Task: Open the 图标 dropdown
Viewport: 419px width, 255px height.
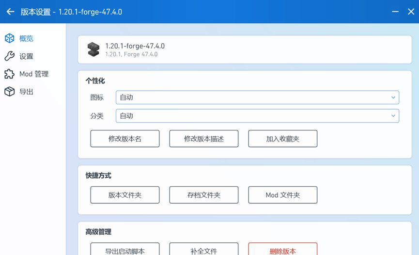Action: (257, 97)
